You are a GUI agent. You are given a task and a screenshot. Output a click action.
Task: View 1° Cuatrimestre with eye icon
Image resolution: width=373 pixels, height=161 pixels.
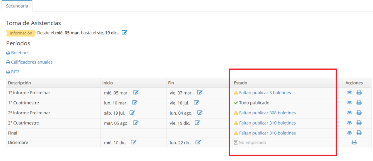pos(349,103)
